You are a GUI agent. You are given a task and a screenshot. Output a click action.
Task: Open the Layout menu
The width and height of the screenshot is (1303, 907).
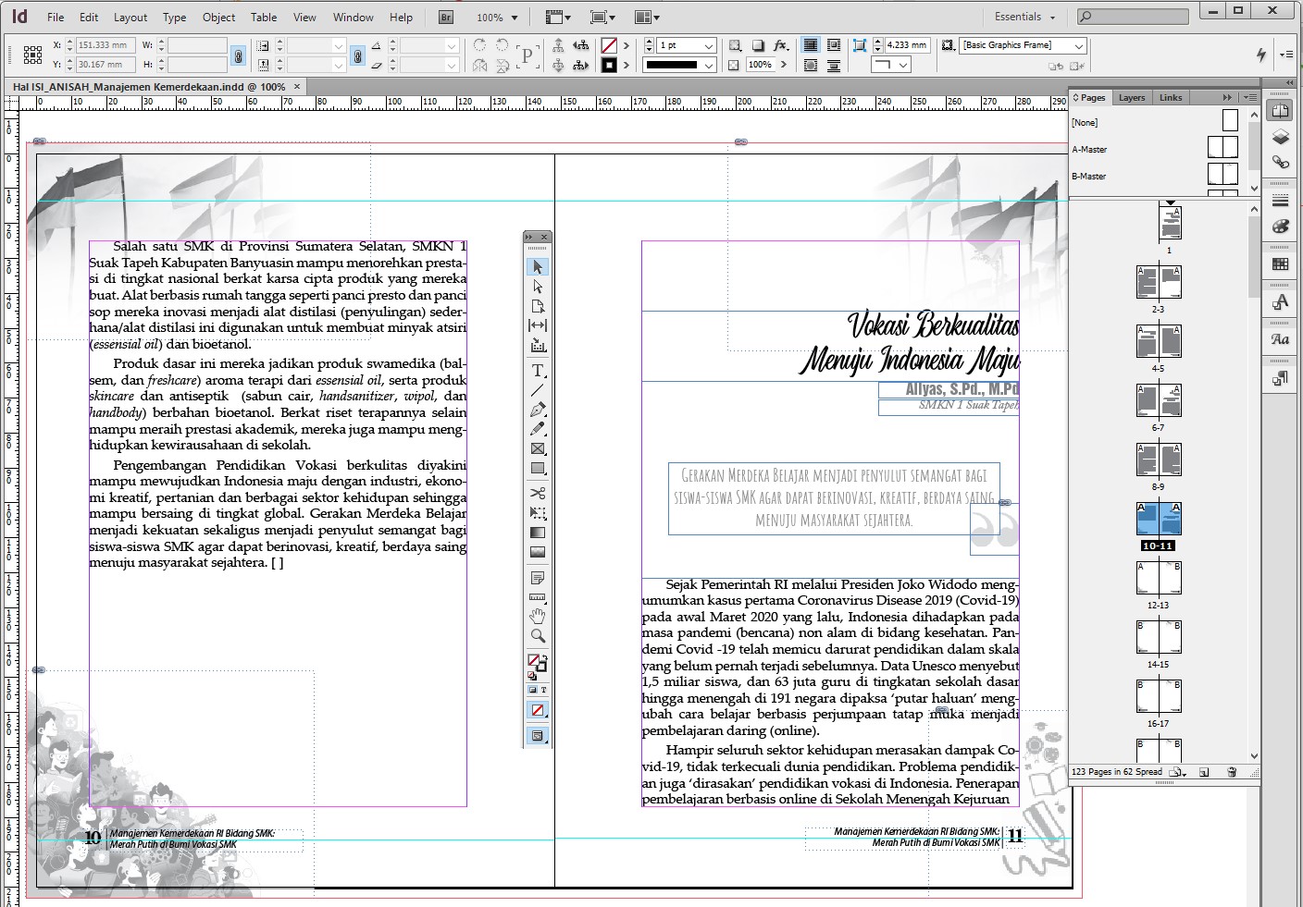pos(130,18)
